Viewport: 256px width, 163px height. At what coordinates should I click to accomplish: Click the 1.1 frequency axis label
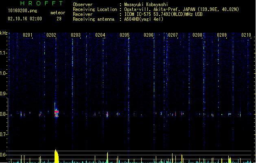(3, 53)
